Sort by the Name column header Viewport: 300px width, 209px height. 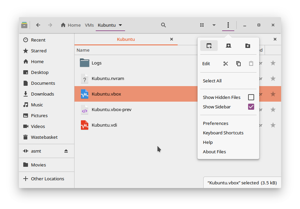point(83,50)
